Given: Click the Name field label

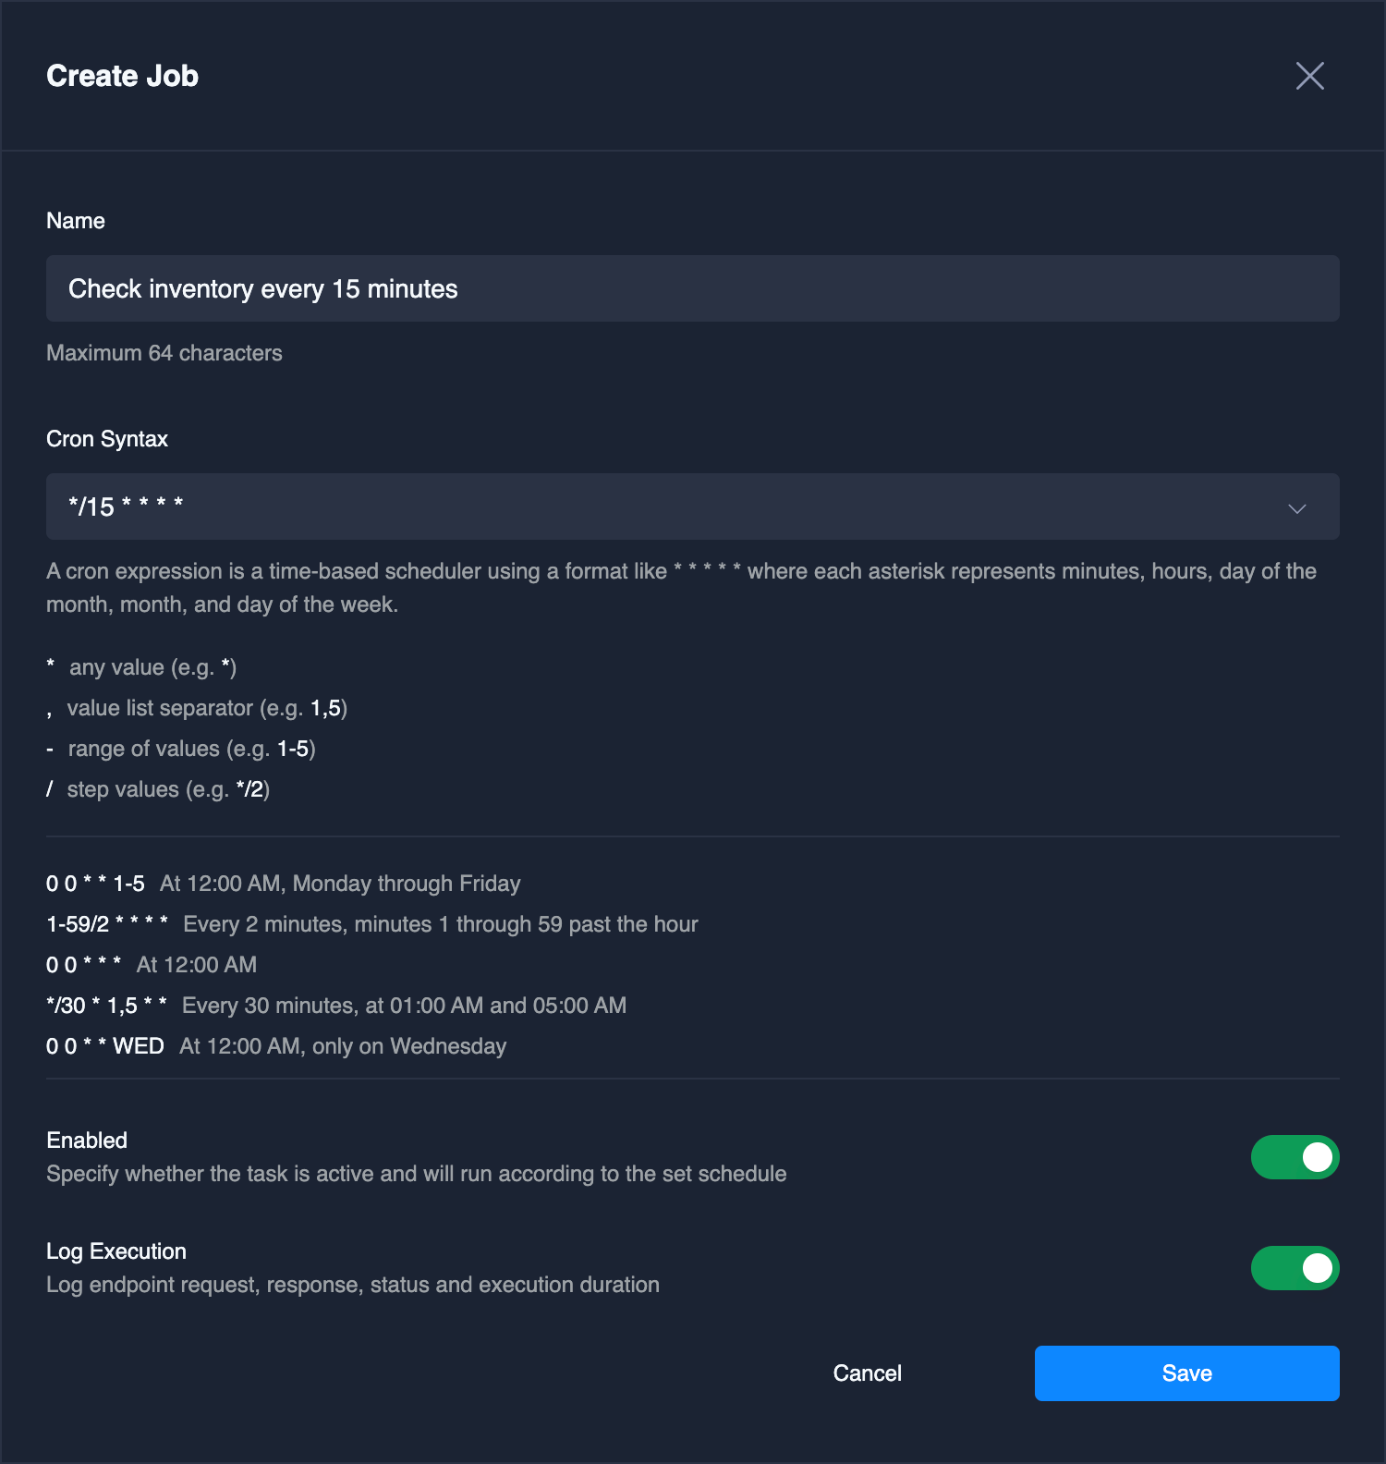Looking at the screenshot, I should (76, 221).
